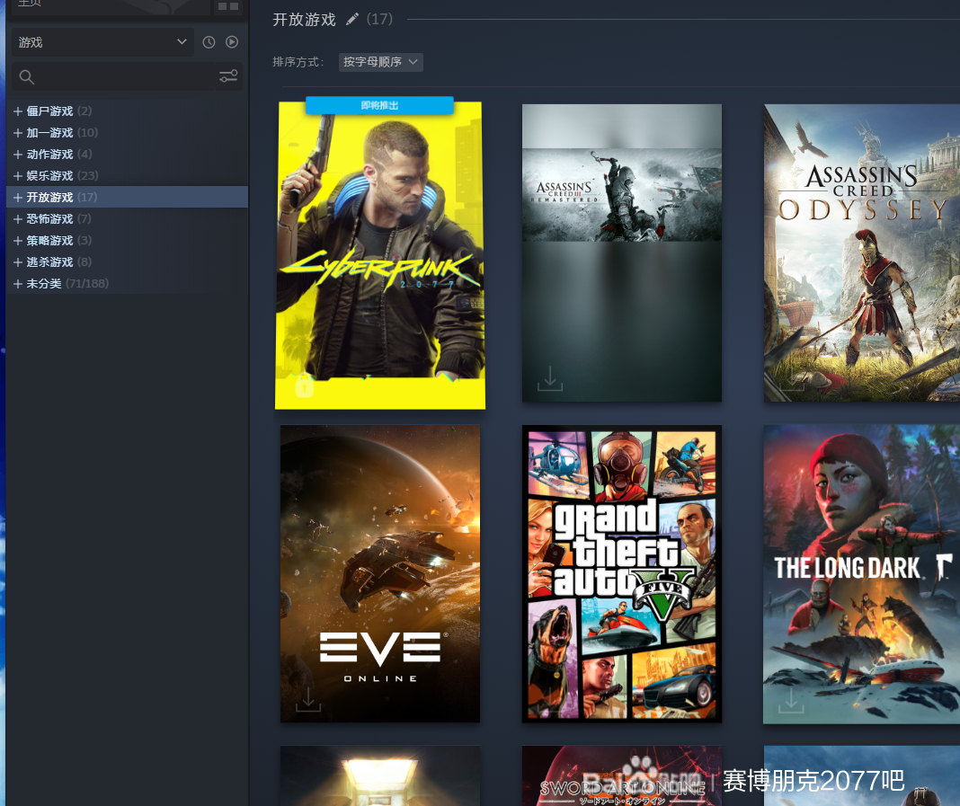
Task: Click the ready-to-play filter icon
Action: 231,42
